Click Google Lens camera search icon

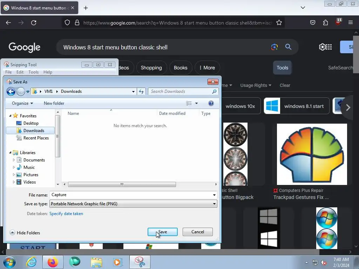point(274,47)
